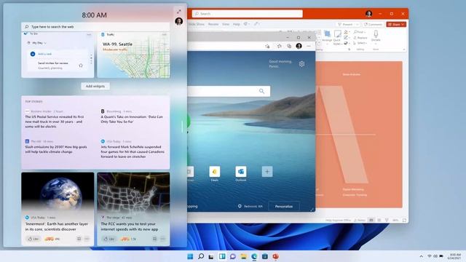Open Edge new tab page settings gear
Screen dimensions: 466x262
point(301,64)
